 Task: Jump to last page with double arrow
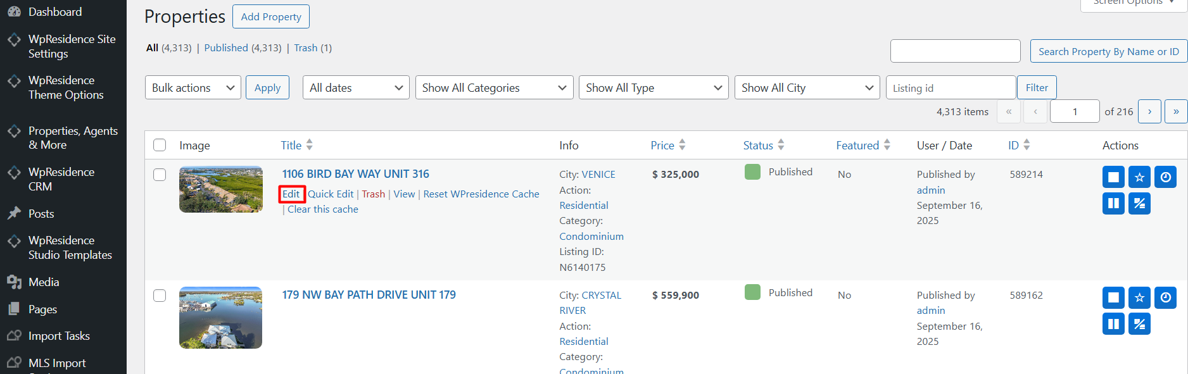[x=1175, y=111]
